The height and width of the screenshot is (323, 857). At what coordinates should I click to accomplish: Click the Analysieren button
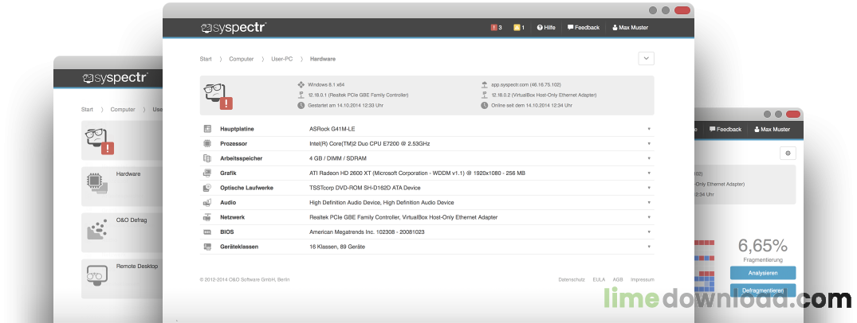tap(762, 273)
